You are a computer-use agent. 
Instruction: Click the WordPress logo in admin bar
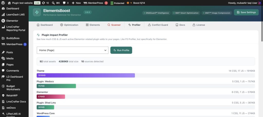(3, 3)
